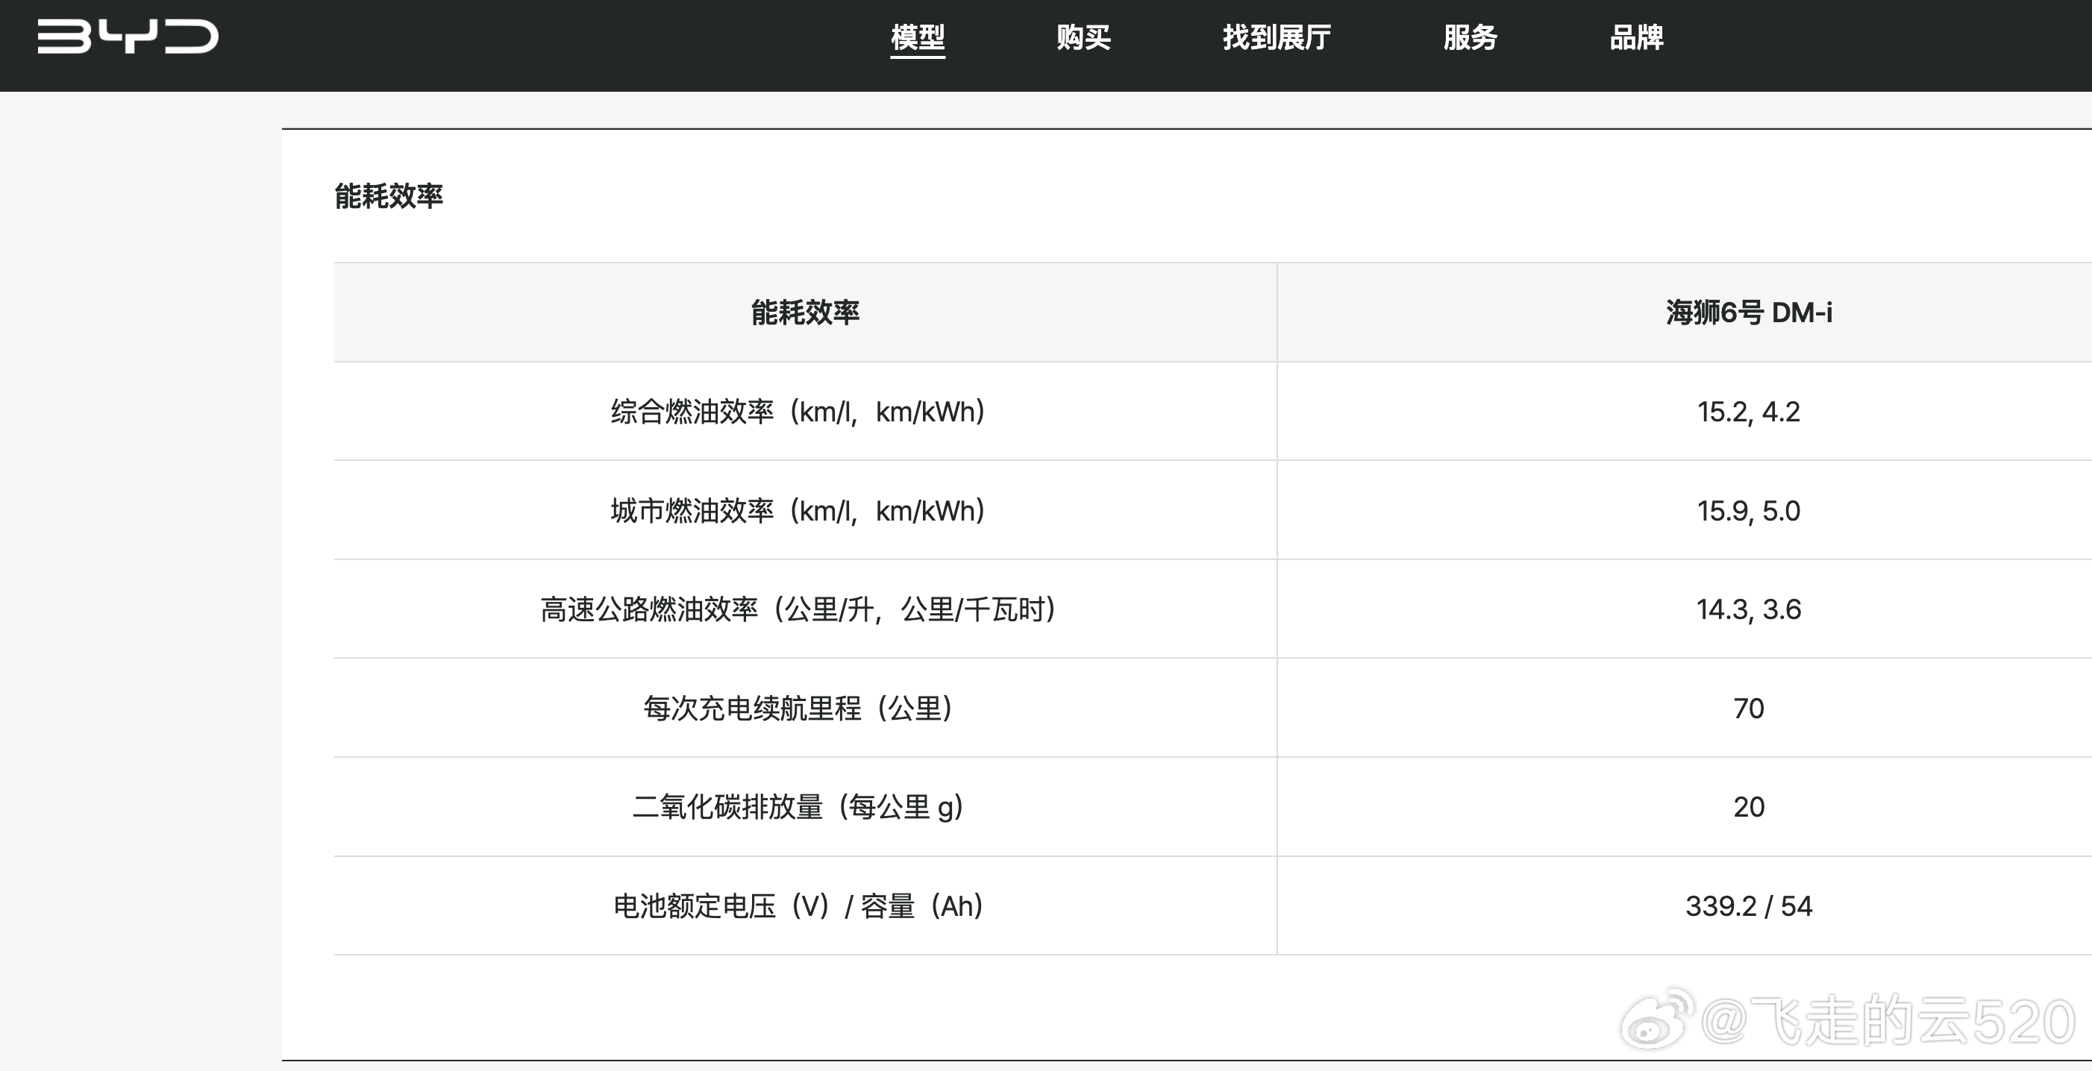The height and width of the screenshot is (1071, 2092).
Task: Select the range value 70
Action: [1749, 708]
